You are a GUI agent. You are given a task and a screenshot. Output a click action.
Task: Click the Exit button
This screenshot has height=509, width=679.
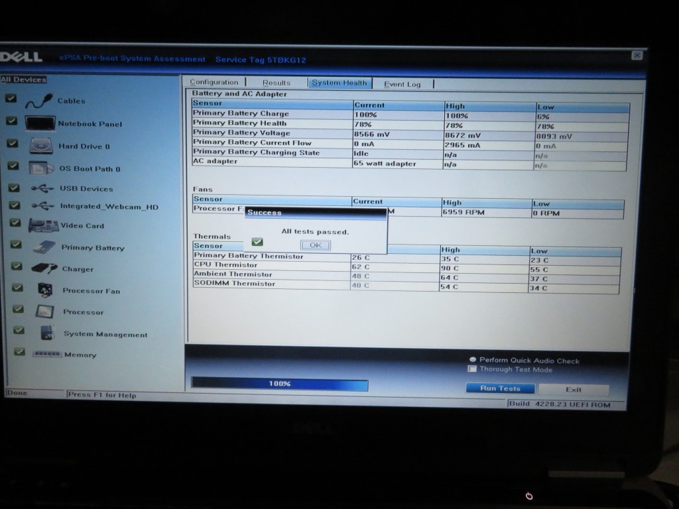point(574,390)
